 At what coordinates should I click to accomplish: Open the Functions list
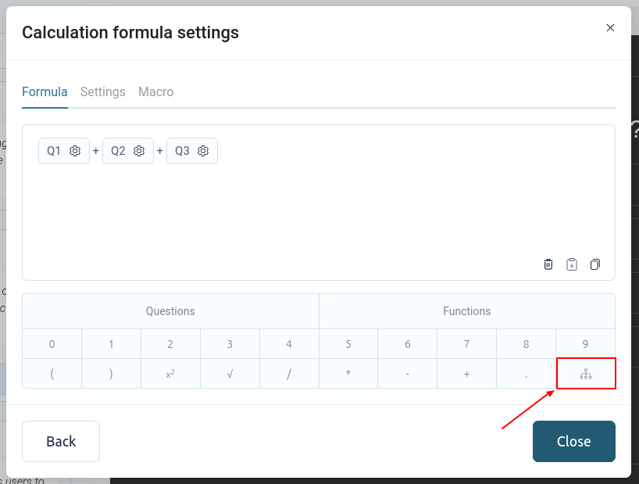coord(466,311)
